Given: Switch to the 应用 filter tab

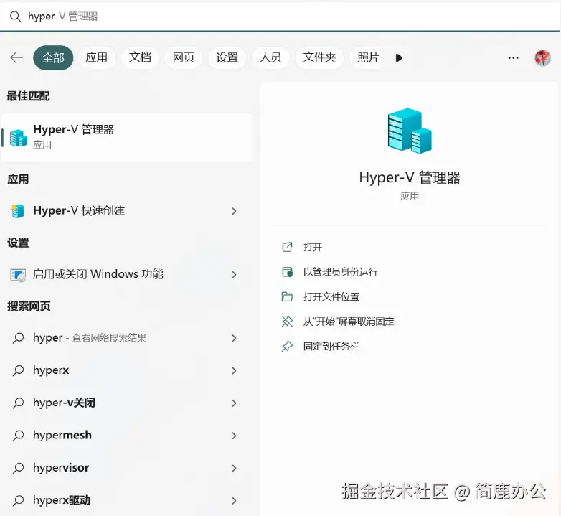Looking at the screenshot, I should (x=96, y=57).
